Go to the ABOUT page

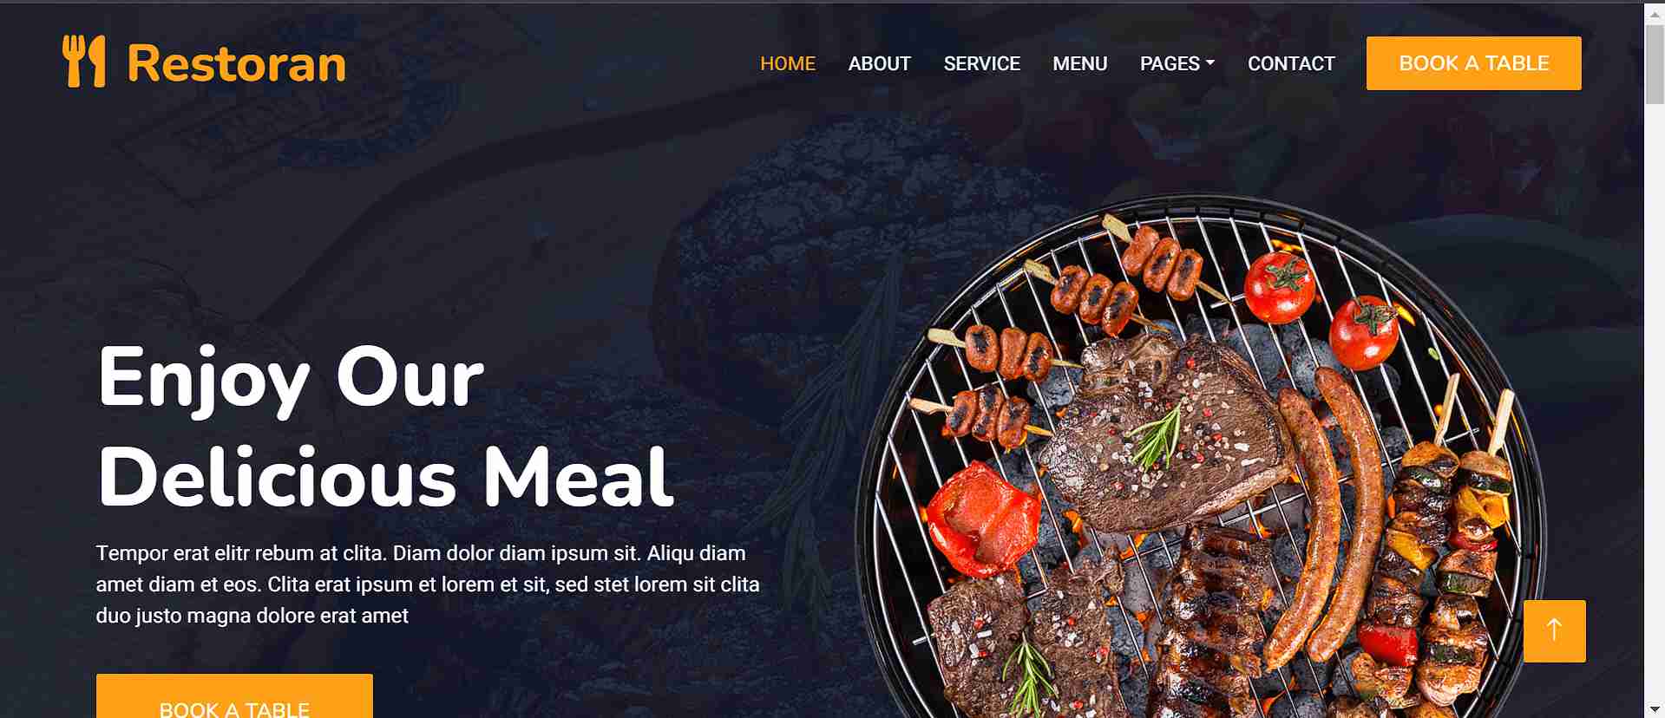[879, 63]
